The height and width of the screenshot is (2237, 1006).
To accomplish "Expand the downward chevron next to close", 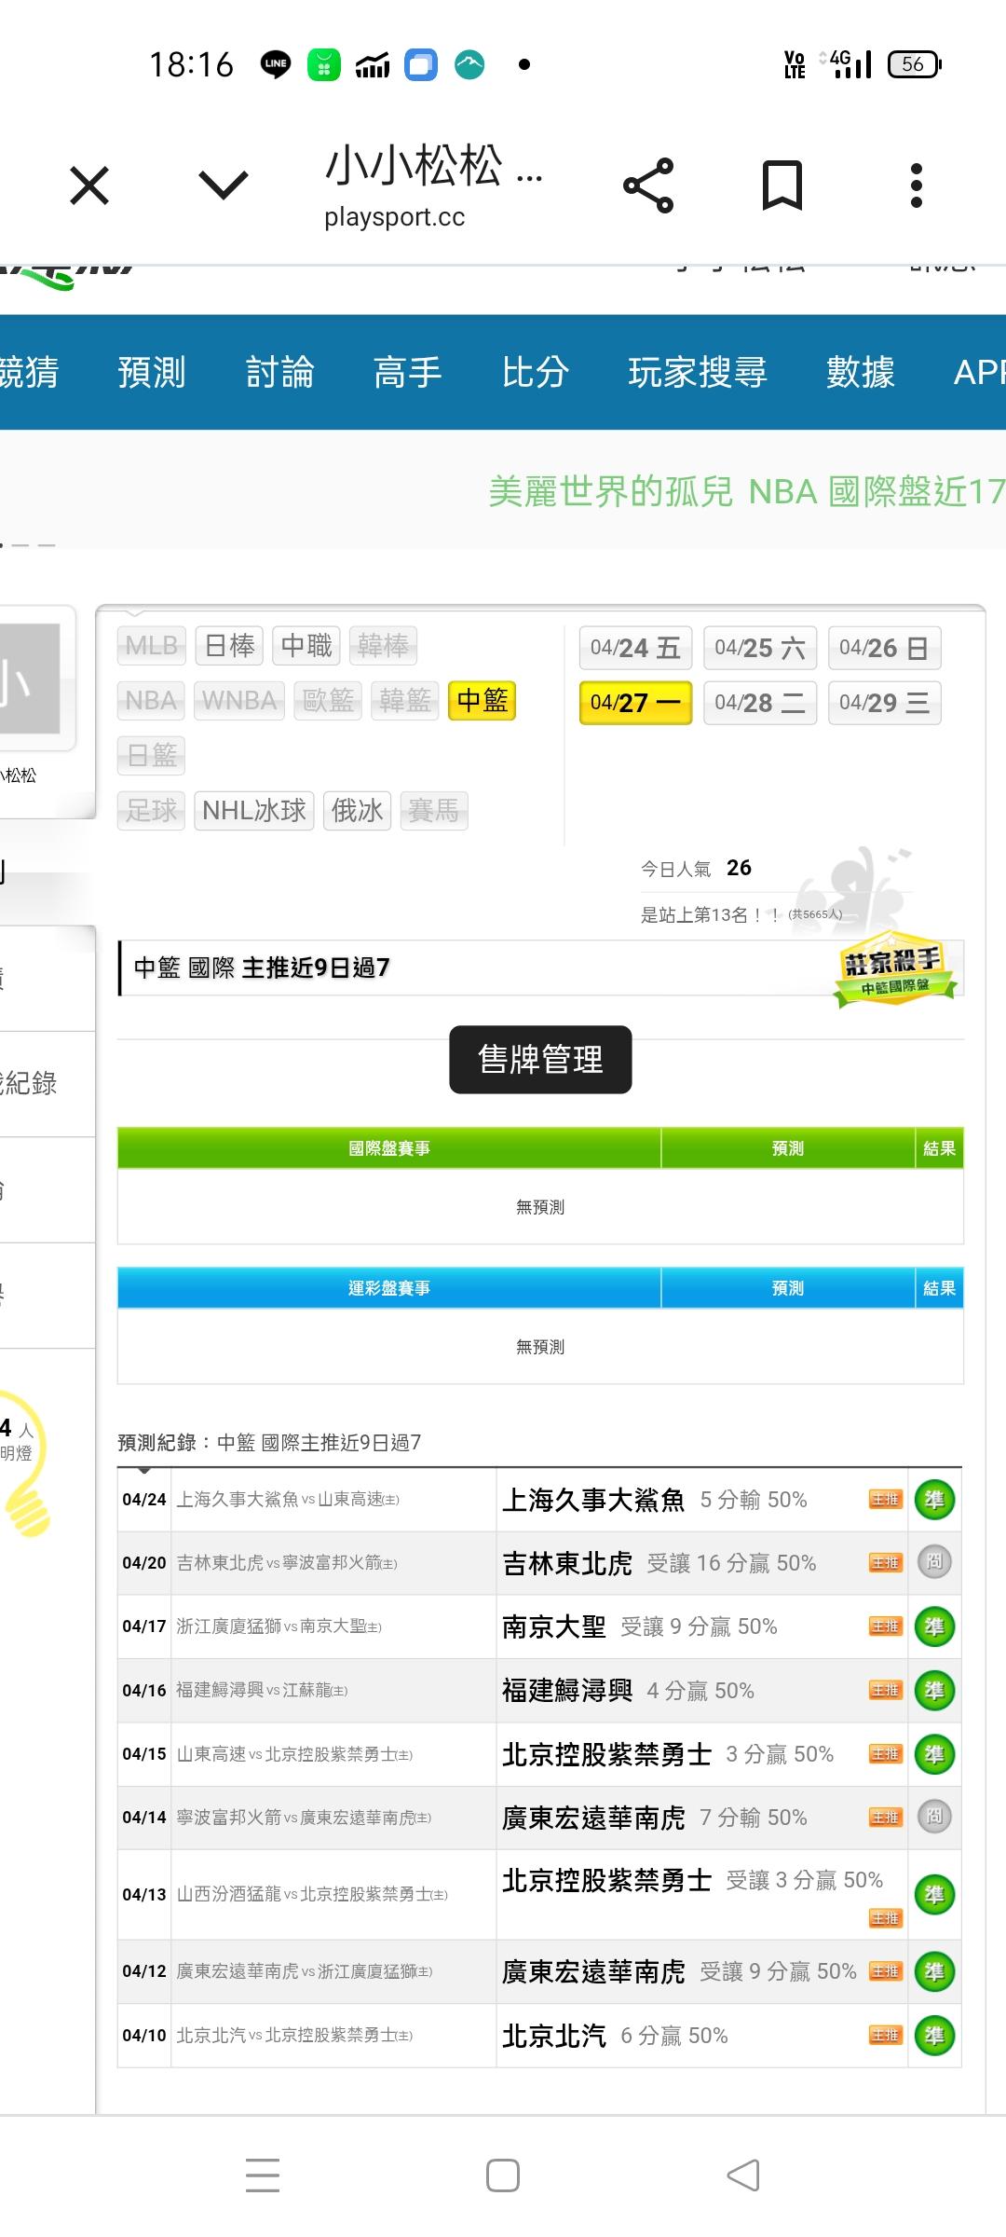I will point(224,185).
